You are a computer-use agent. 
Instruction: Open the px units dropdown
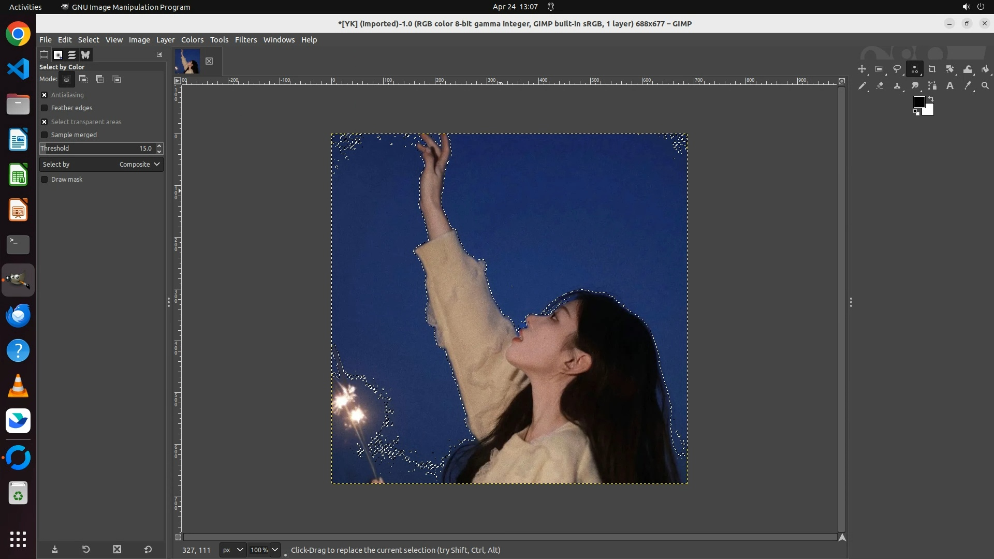(x=232, y=550)
